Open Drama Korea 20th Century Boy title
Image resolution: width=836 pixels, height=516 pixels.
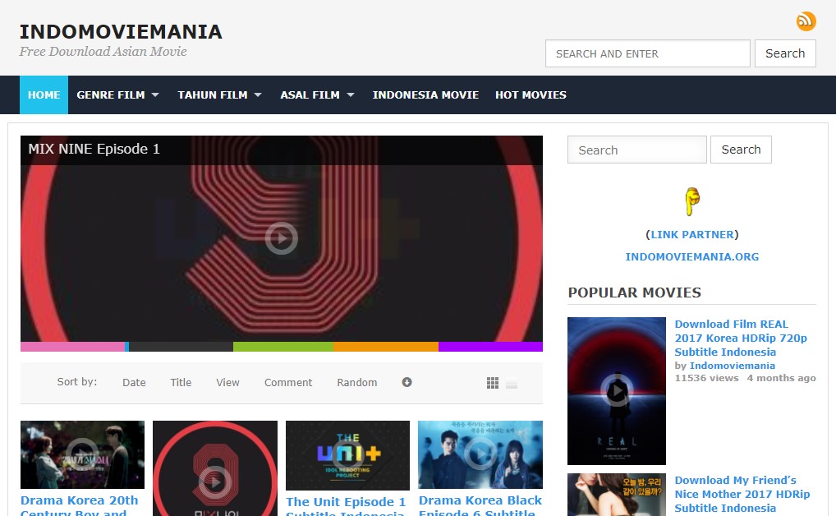click(x=80, y=506)
